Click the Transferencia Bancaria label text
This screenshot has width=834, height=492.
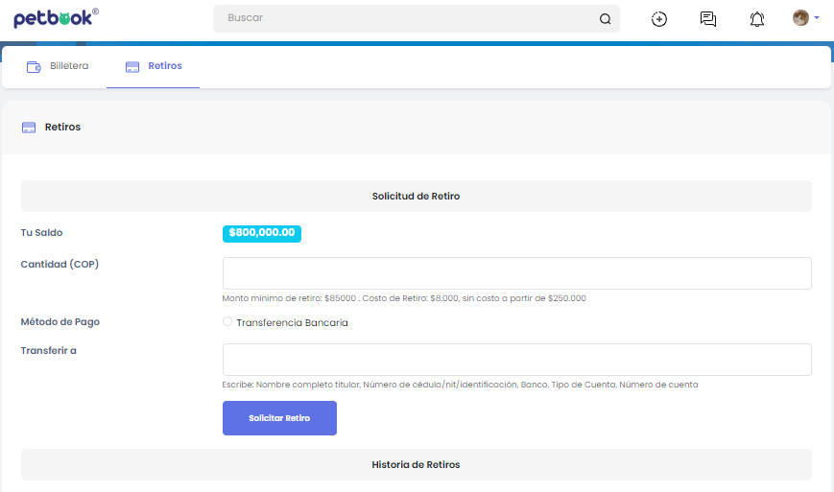coord(292,323)
